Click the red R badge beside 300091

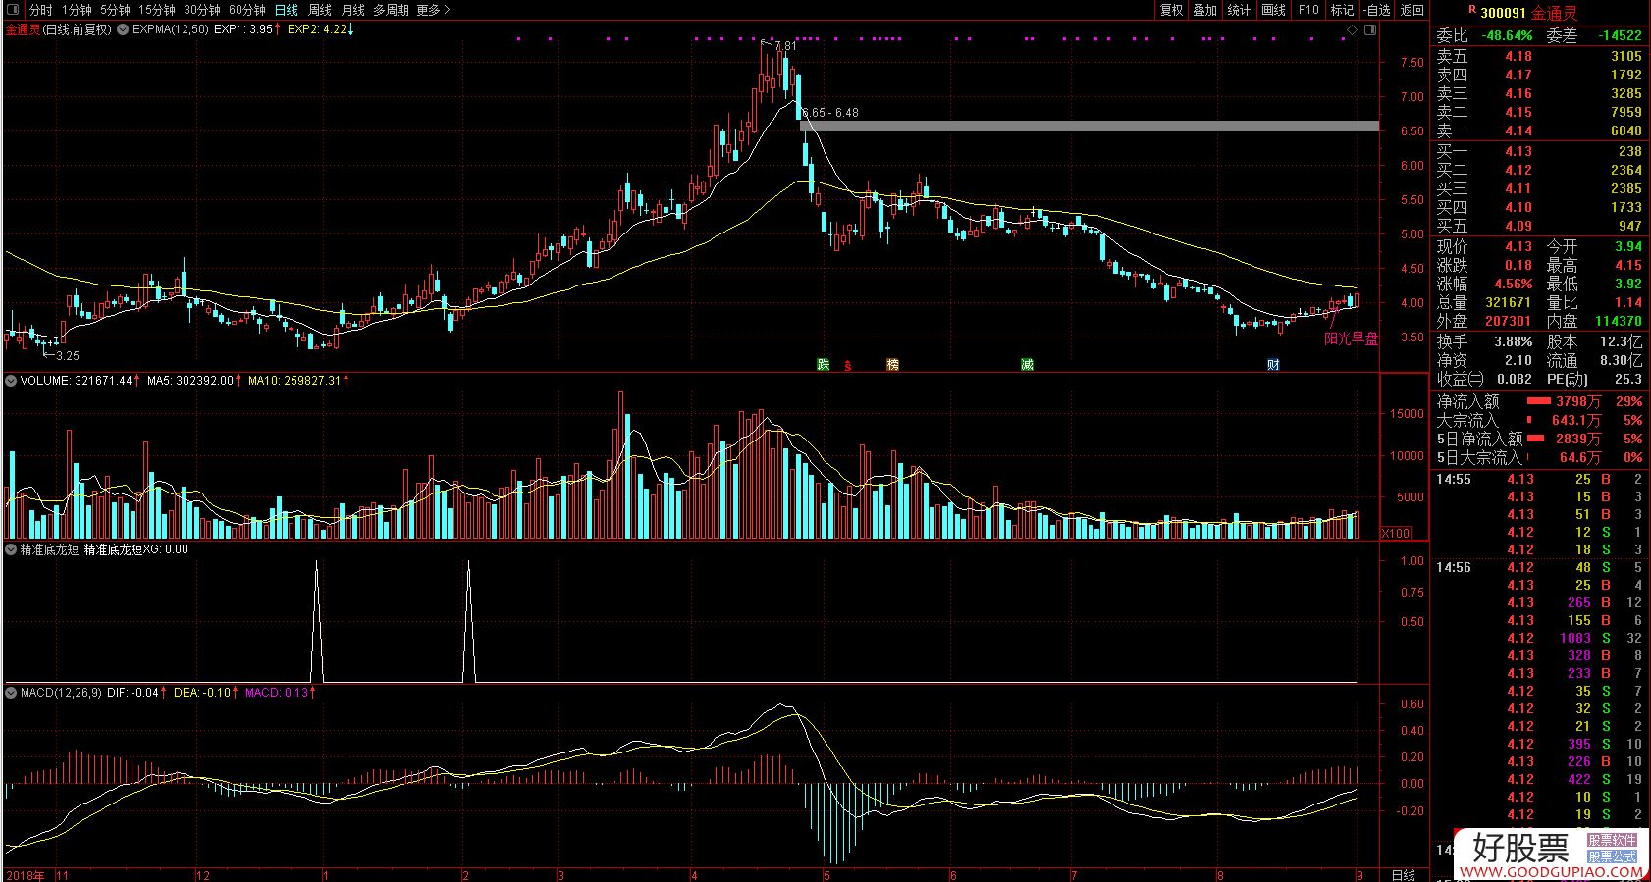tap(1472, 8)
